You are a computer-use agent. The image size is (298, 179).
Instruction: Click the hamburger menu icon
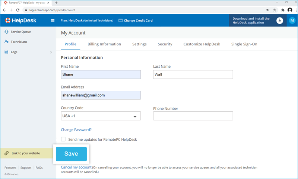point(53,20)
